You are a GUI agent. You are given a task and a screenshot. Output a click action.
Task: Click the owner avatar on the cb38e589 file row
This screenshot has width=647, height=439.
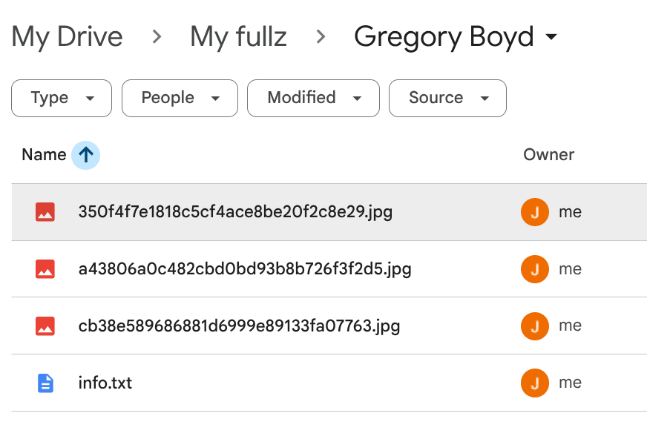(x=534, y=326)
